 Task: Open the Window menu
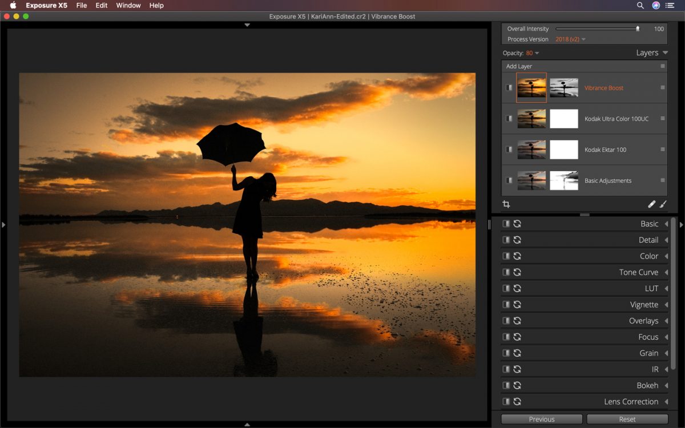tap(128, 5)
